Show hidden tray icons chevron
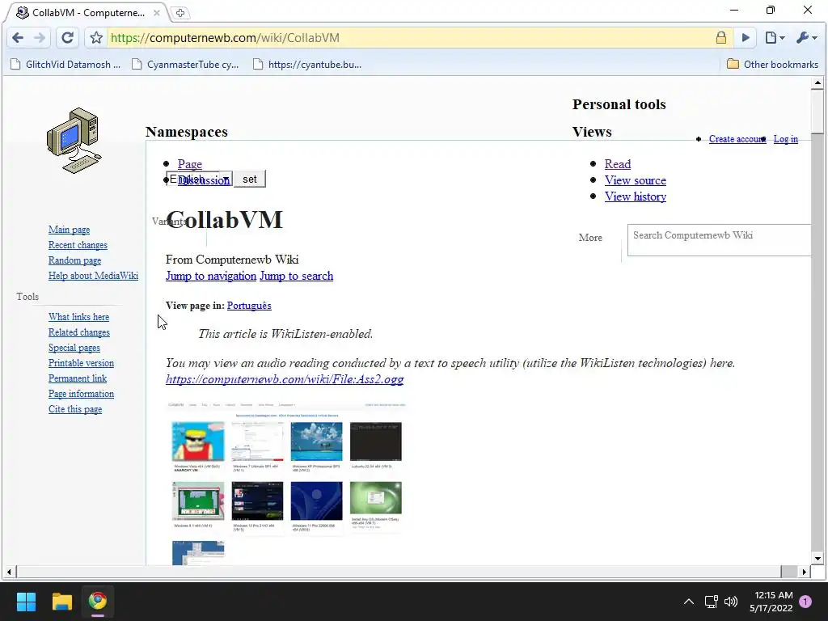828x621 pixels. [689, 602]
